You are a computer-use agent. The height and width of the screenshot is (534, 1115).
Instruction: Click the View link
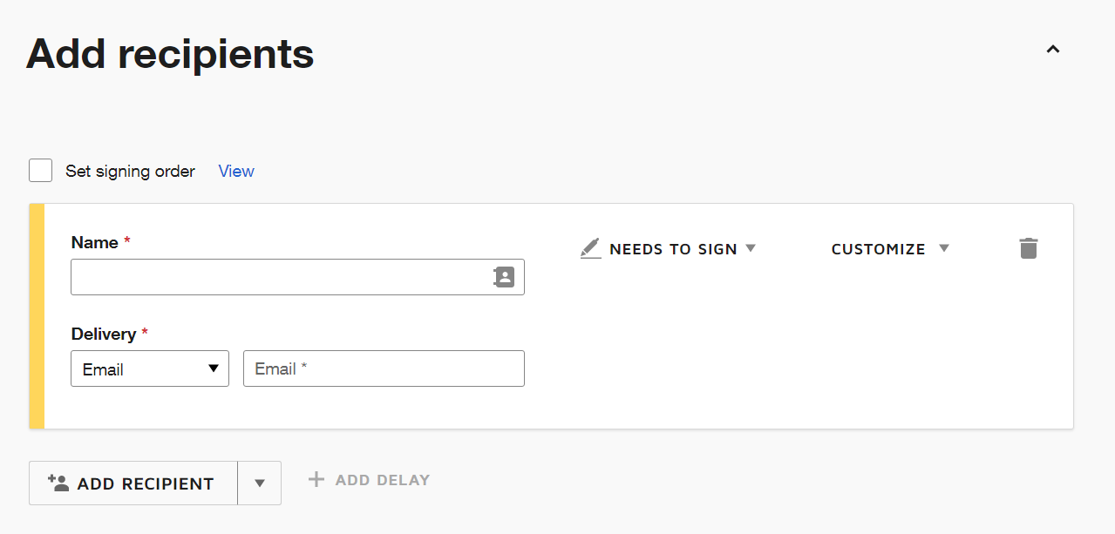tap(235, 171)
